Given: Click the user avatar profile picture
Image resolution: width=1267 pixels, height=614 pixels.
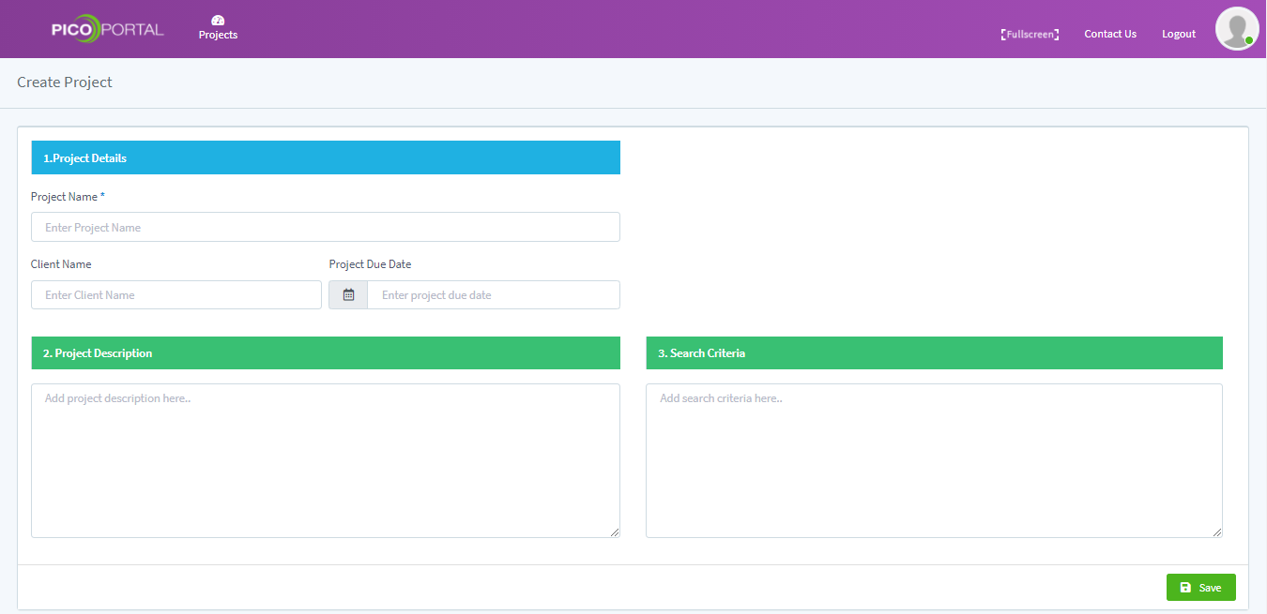Looking at the screenshot, I should [x=1237, y=28].
